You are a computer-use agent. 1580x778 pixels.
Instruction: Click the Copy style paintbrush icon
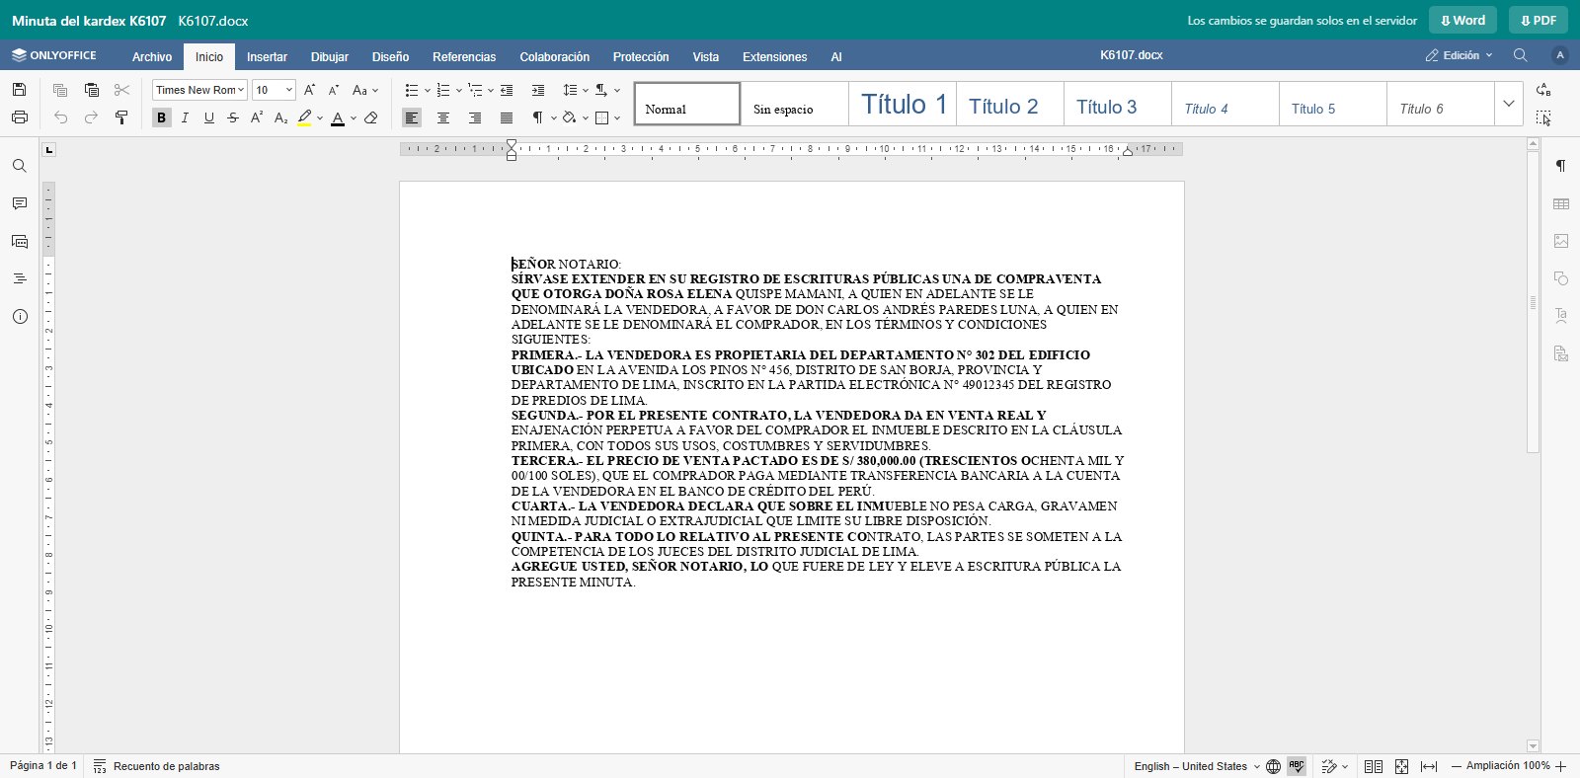[121, 117]
